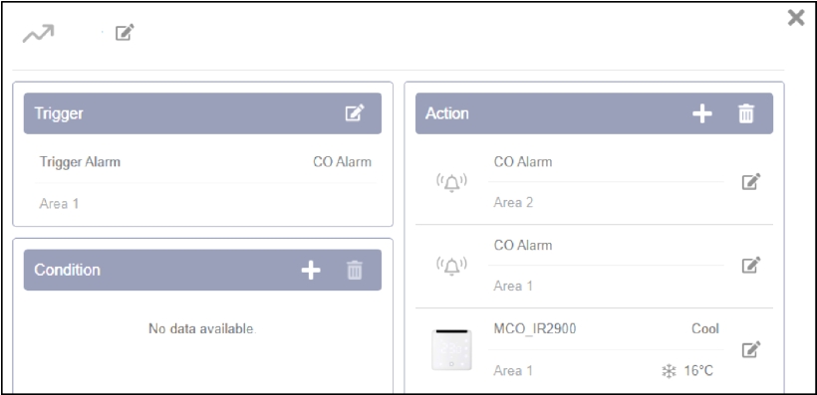Add a new action with plus icon

(701, 113)
